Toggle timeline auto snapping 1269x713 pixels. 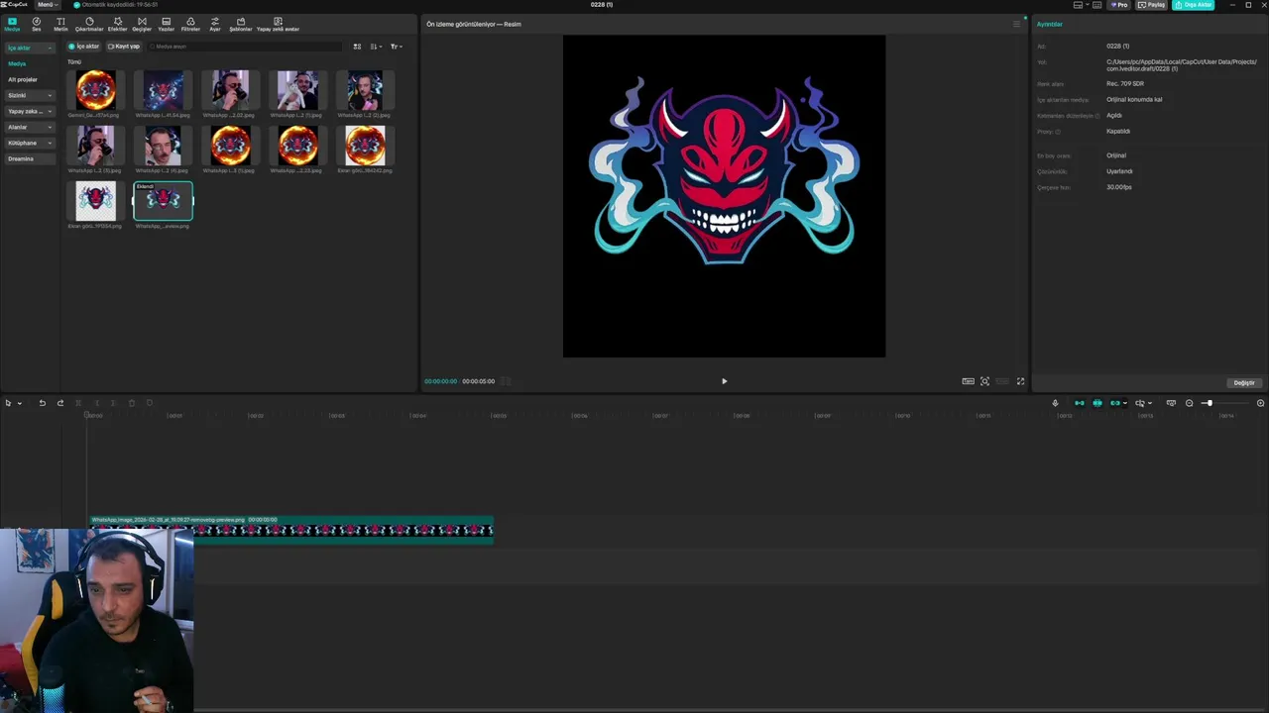(x=1096, y=403)
